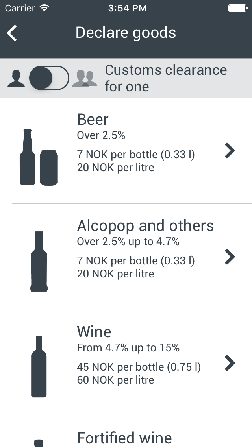Viewport: 252px width, 447px height.
Task: Click the beer bottle and can icon
Action: coord(39,157)
